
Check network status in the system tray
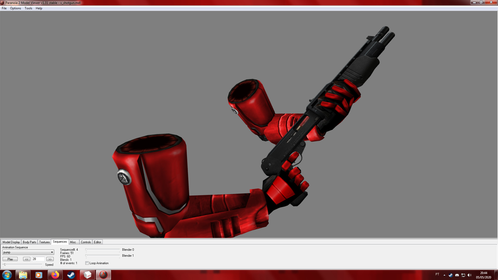point(464,275)
